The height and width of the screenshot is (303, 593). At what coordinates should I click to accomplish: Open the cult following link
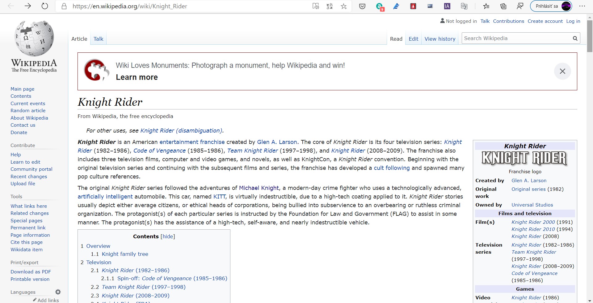(x=392, y=168)
